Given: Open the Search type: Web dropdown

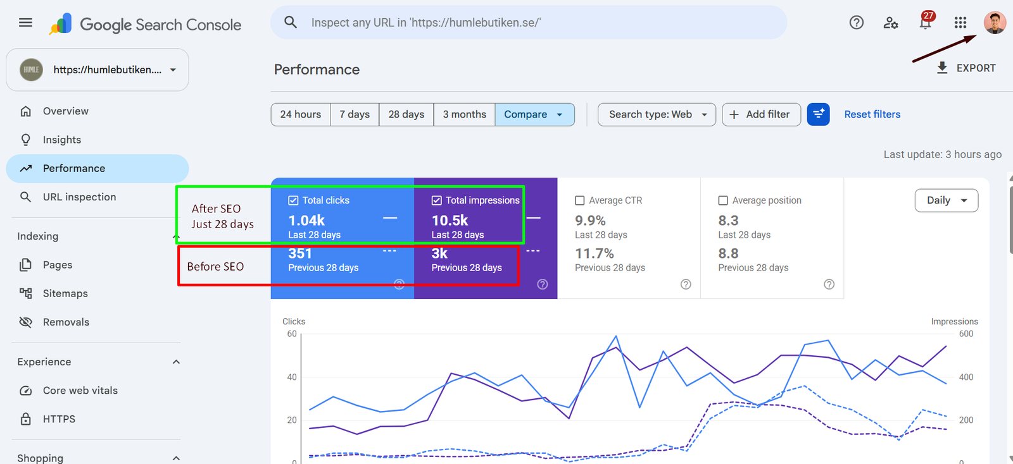Looking at the screenshot, I should pos(657,114).
